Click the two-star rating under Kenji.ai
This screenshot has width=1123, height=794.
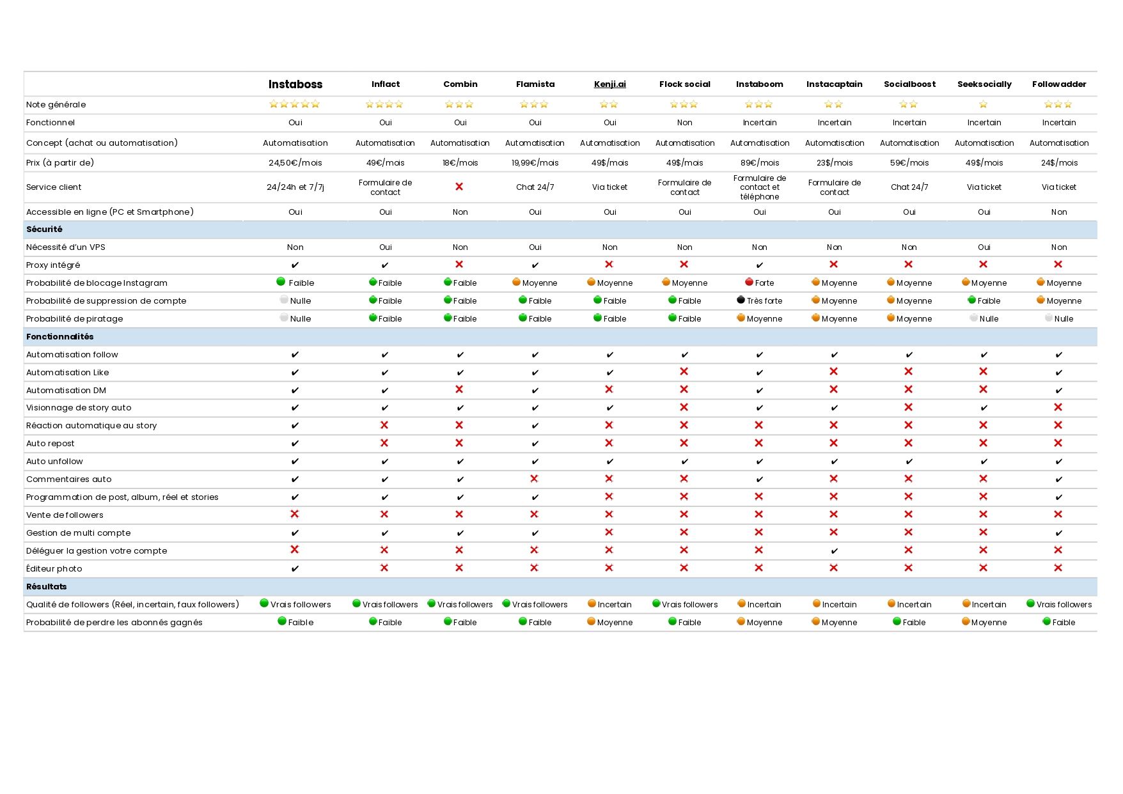609,104
